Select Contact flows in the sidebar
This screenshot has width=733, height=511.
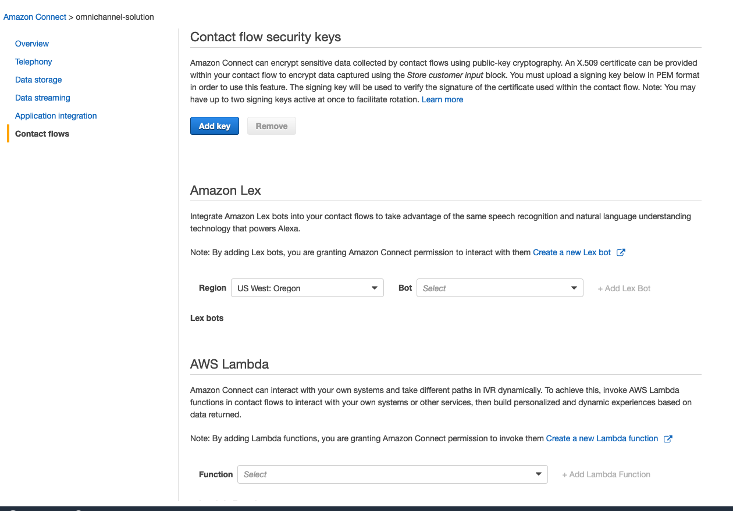pos(42,134)
